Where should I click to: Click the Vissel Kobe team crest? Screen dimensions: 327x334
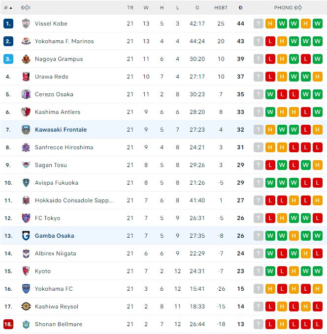click(x=26, y=24)
